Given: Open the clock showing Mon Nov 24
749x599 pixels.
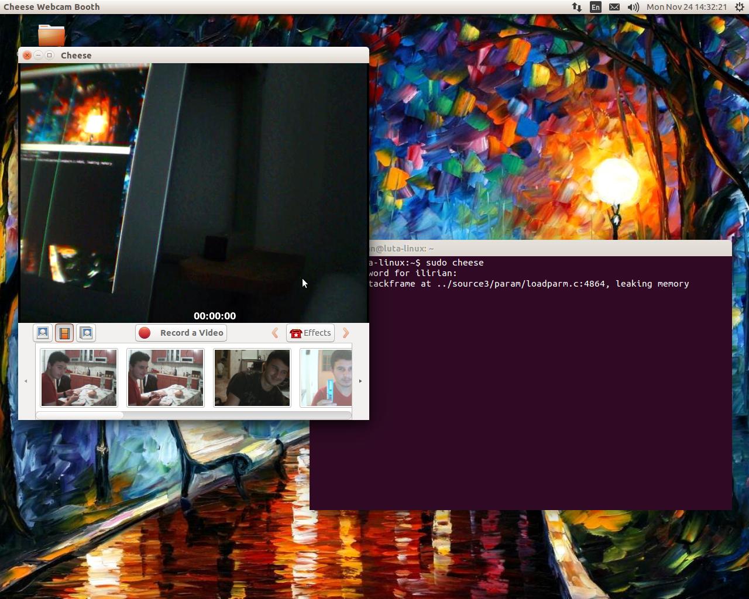Looking at the screenshot, I should click(x=687, y=7).
